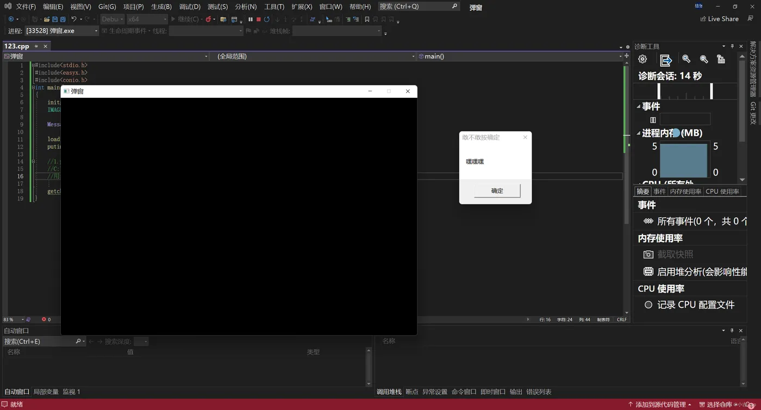Open the Debug configuration dropdown
The height and width of the screenshot is (410, 761).
(x=112, y=19)
